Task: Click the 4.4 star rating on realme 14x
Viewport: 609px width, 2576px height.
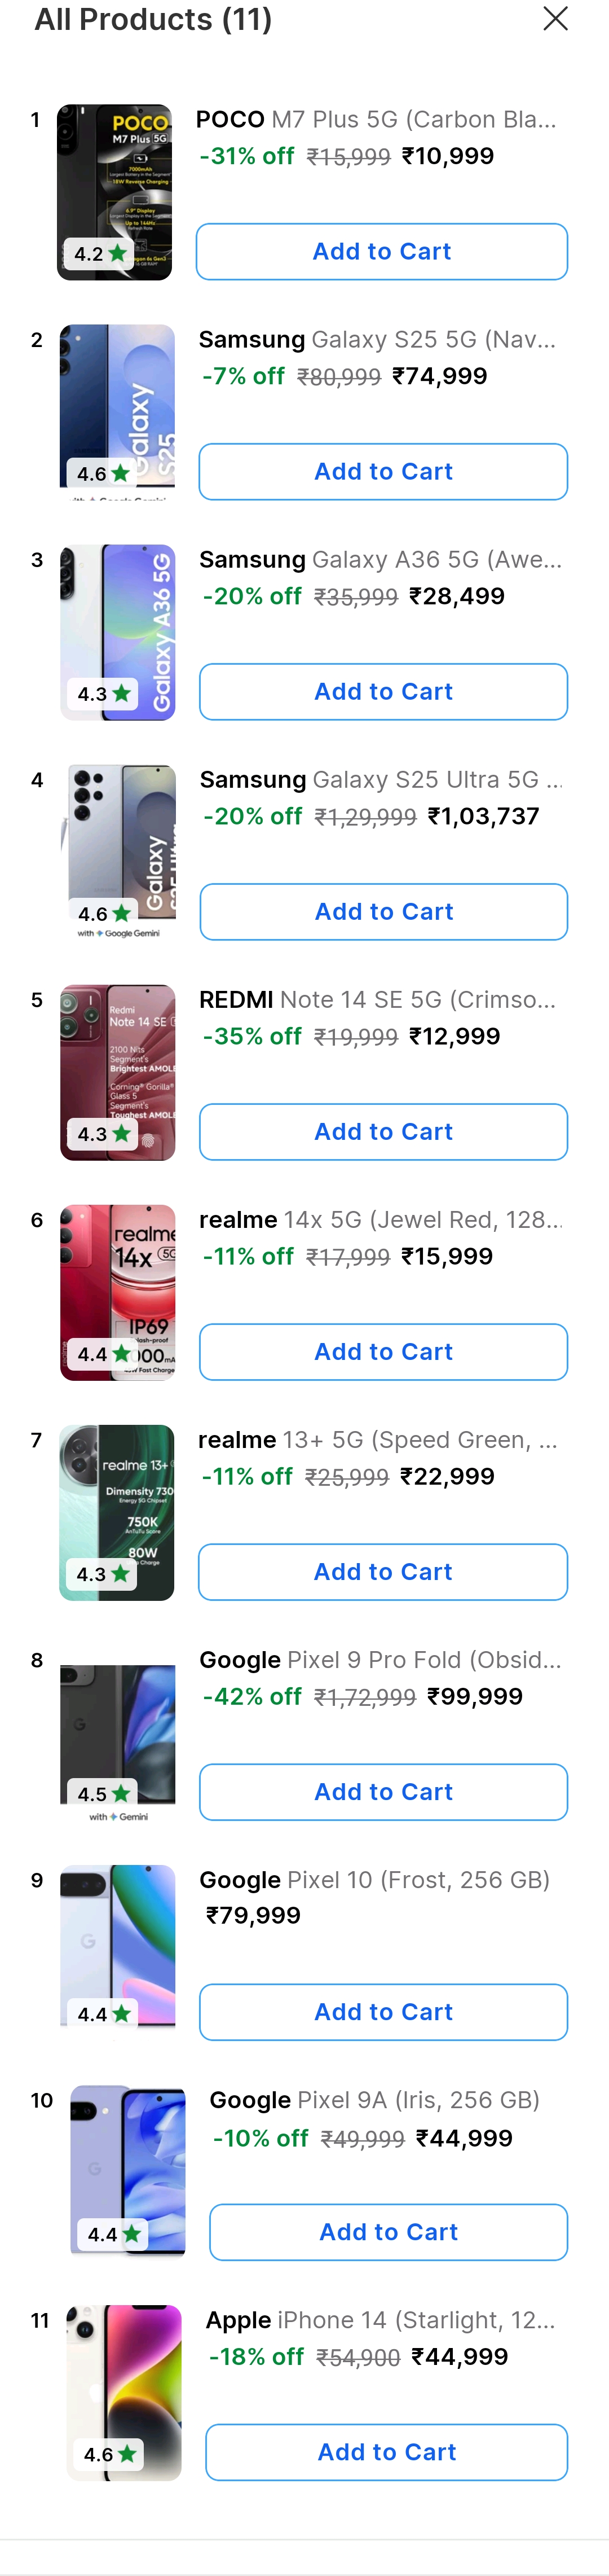Action: point(104,1354)
